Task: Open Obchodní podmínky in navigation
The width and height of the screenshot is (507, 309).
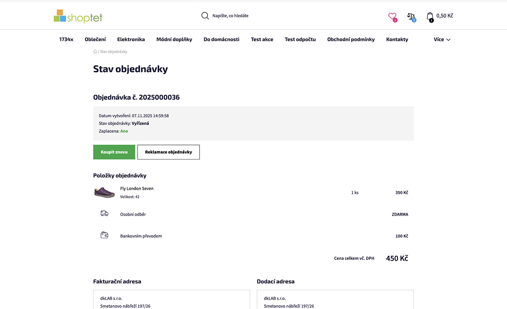Action: (351, 39)
